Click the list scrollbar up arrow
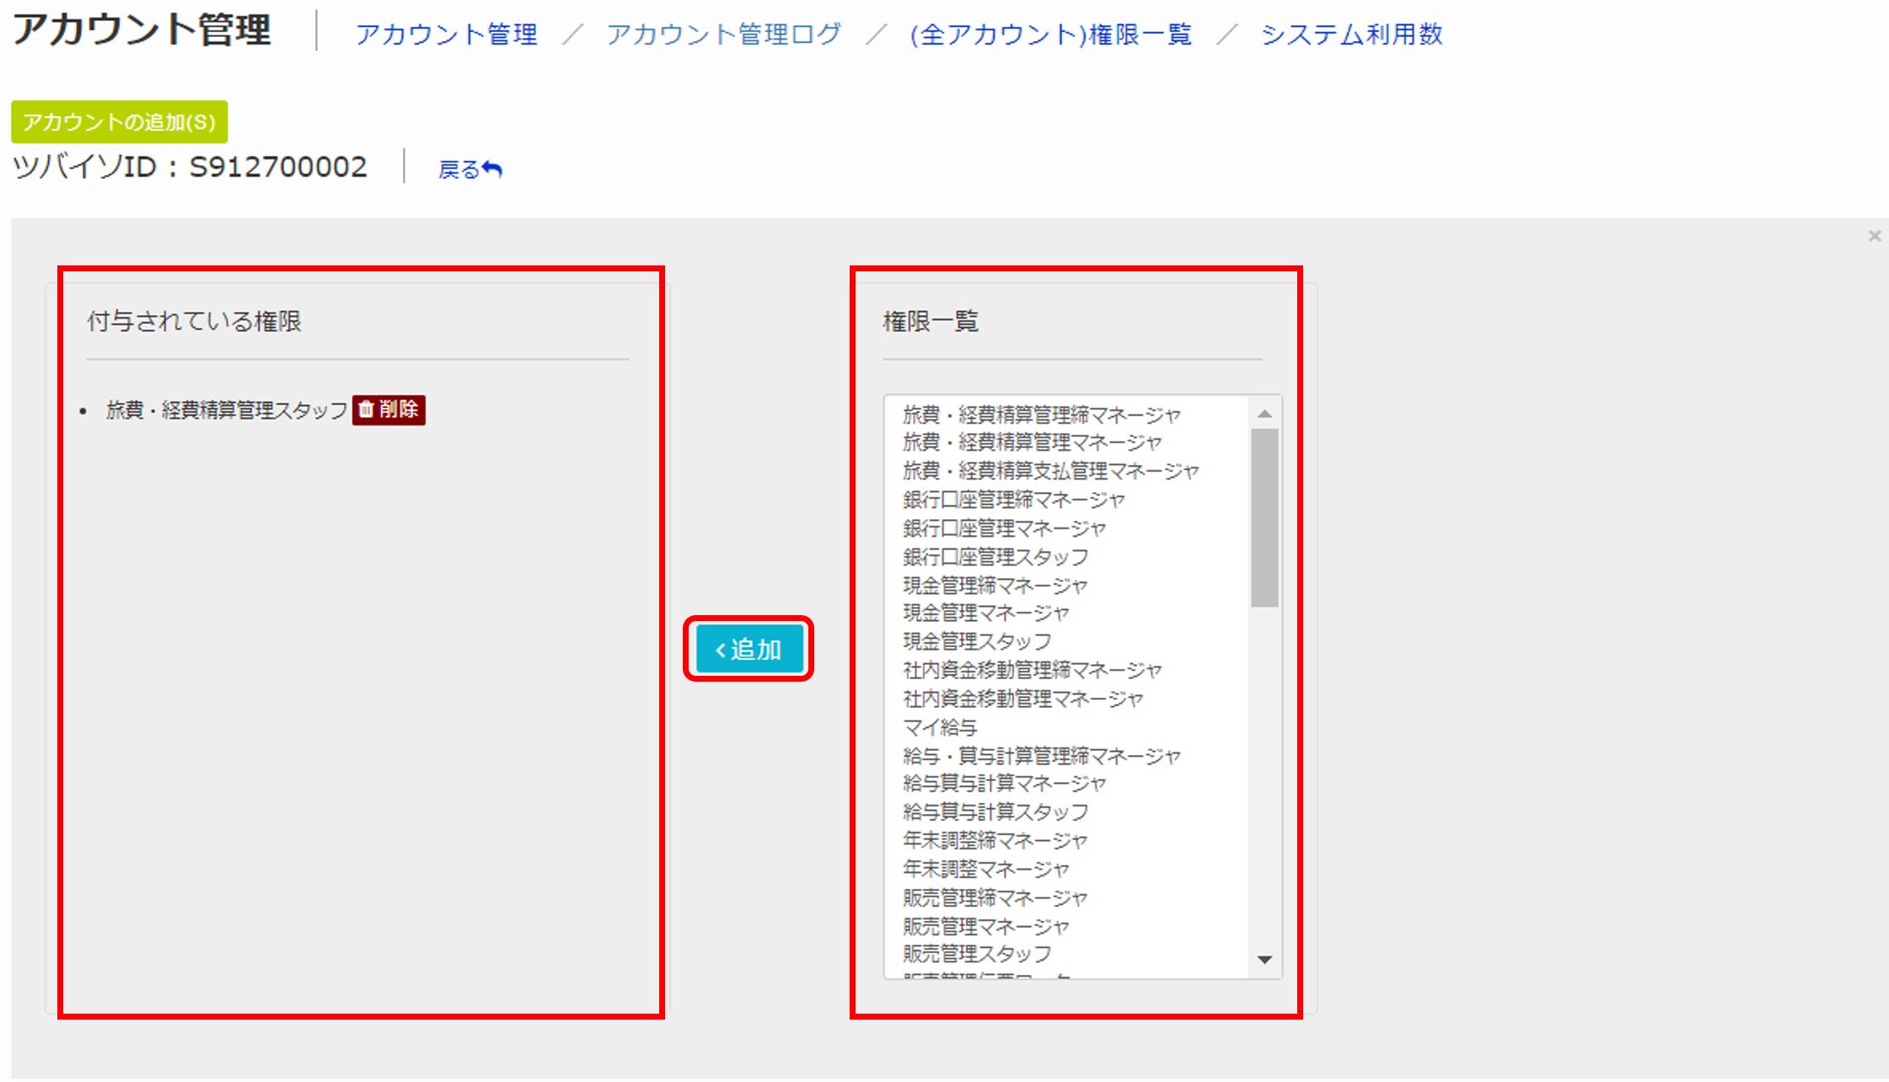The image size is (1889, 1082). [x=1264, y=413]
